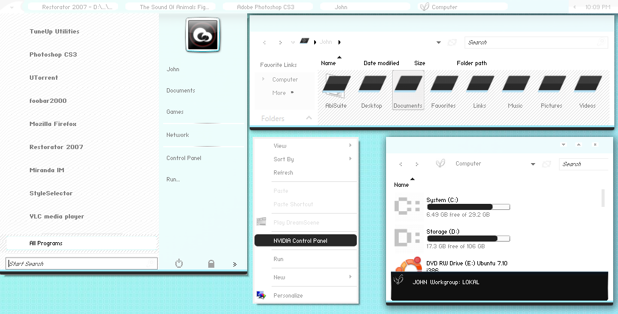This screenshot has height=314, width=618.
Task: Open address bar dropdown in Computer window
Action: coord(533,164)
